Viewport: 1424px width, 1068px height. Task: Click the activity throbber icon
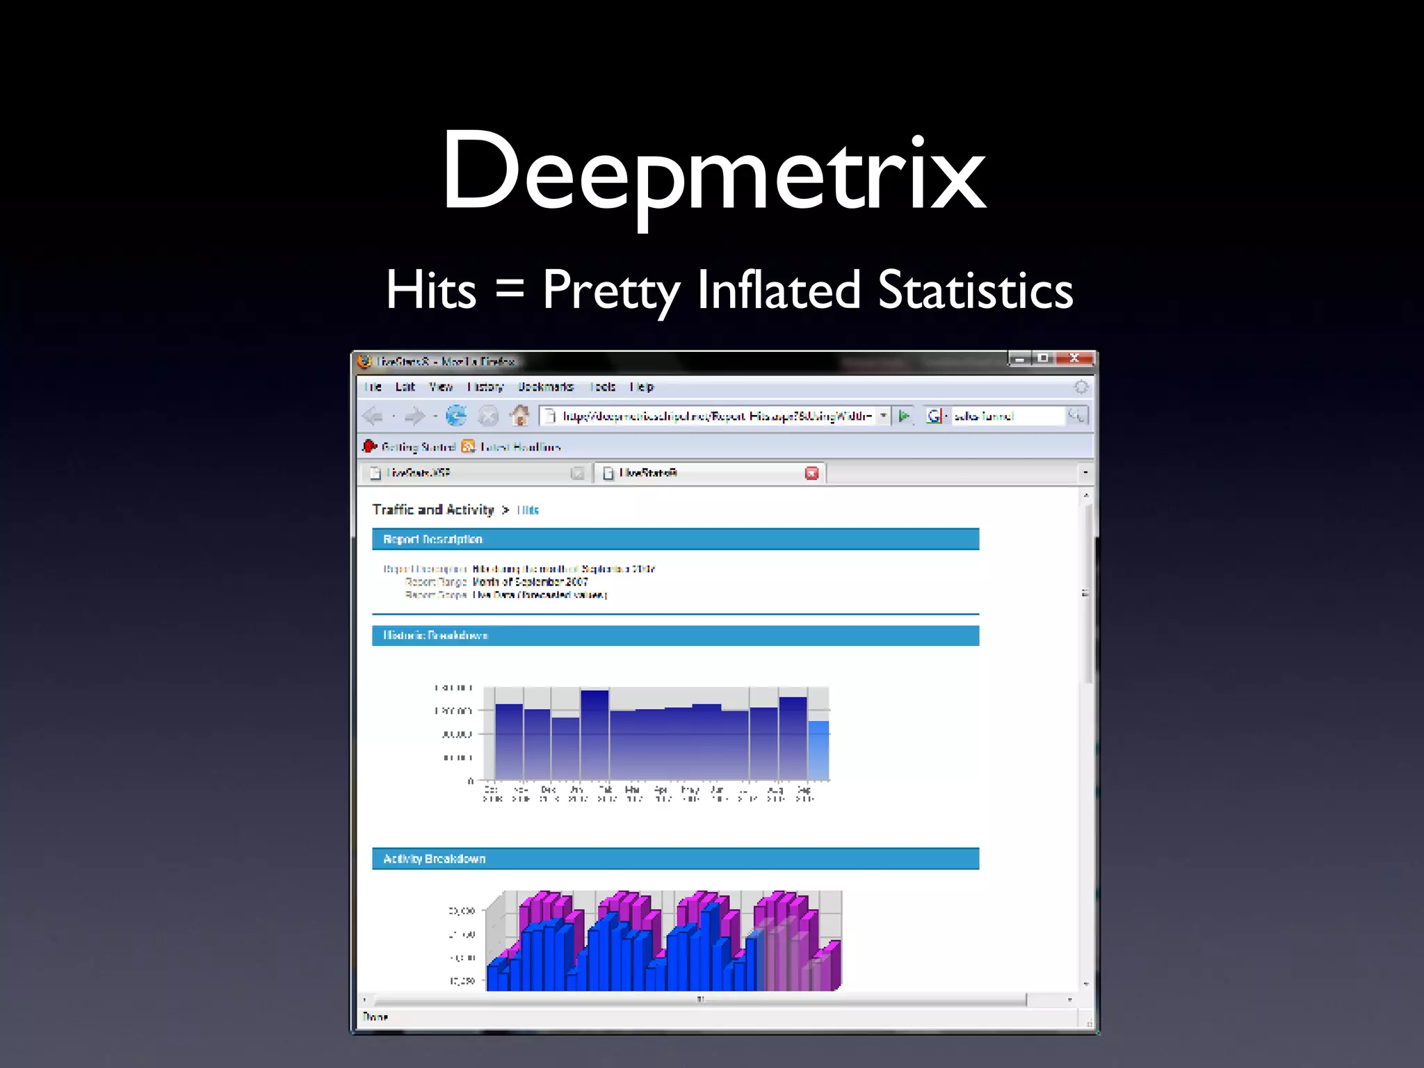(x=1081, y=387)
